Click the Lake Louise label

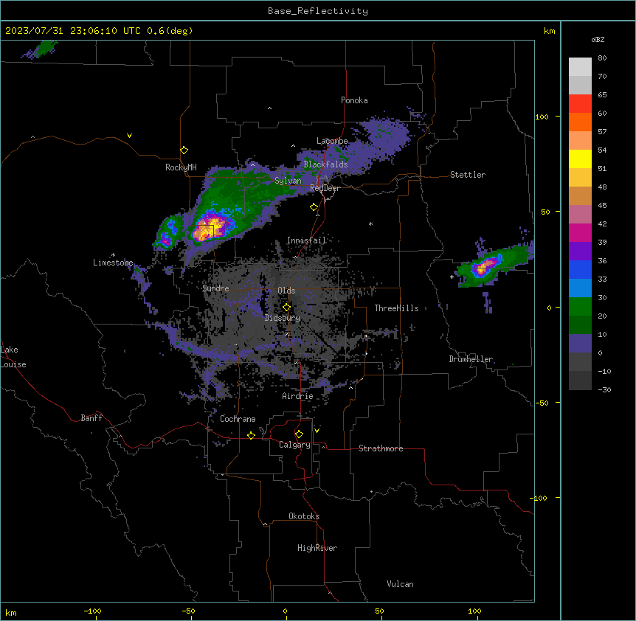(13, 357)
